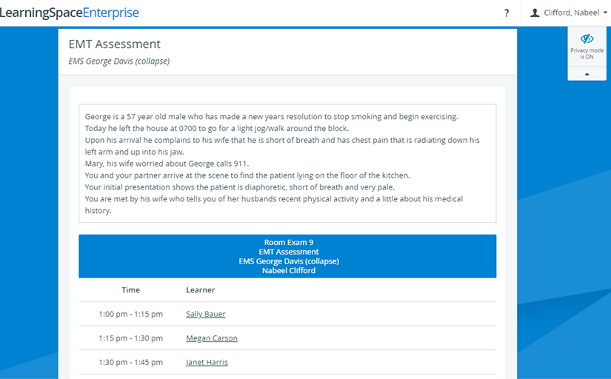Image resolution: width=611 pixels, height=379 pixels.
Task: Open Janet Harris learner link
Action: click(207, 362)
